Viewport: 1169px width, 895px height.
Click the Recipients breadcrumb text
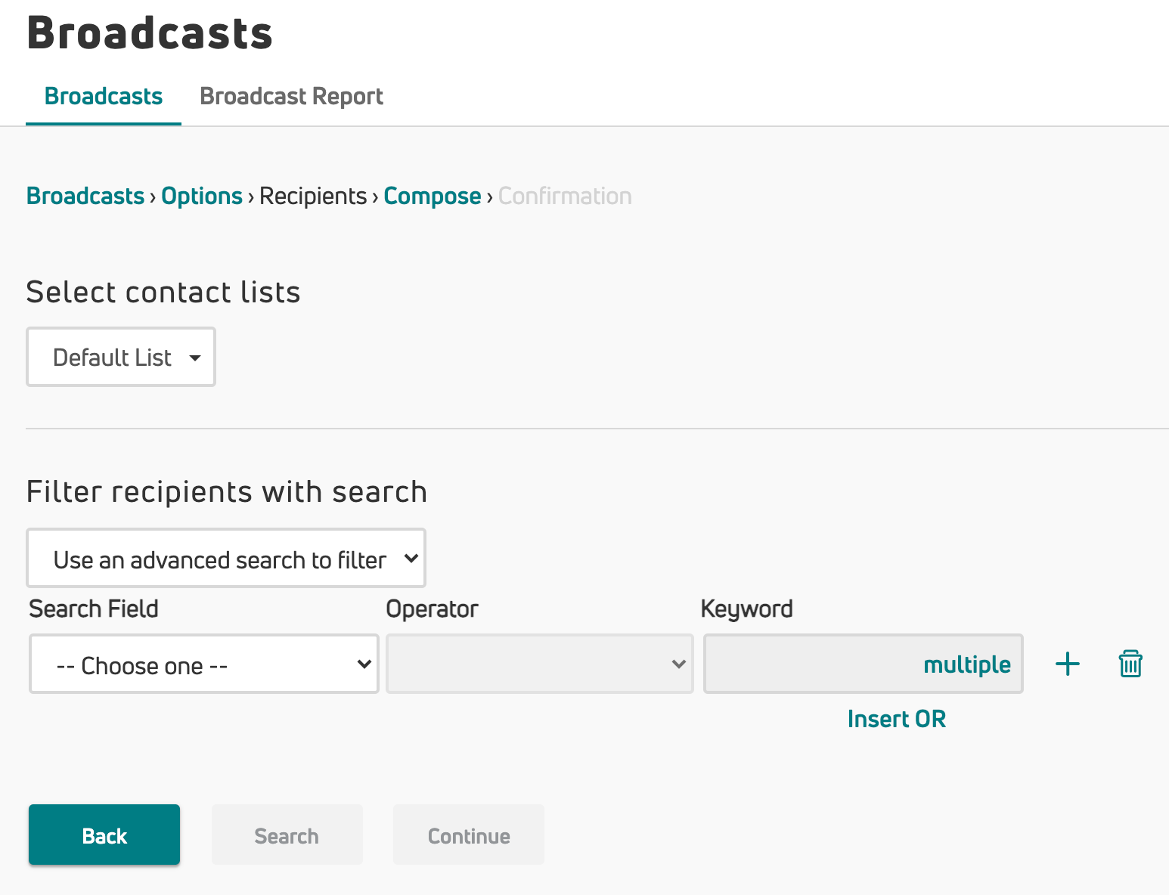[313, 196]
